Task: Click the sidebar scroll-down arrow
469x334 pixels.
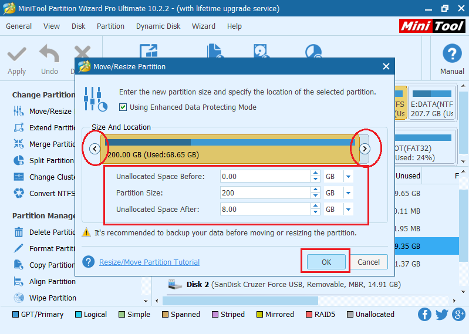Action: pos(146,301)
